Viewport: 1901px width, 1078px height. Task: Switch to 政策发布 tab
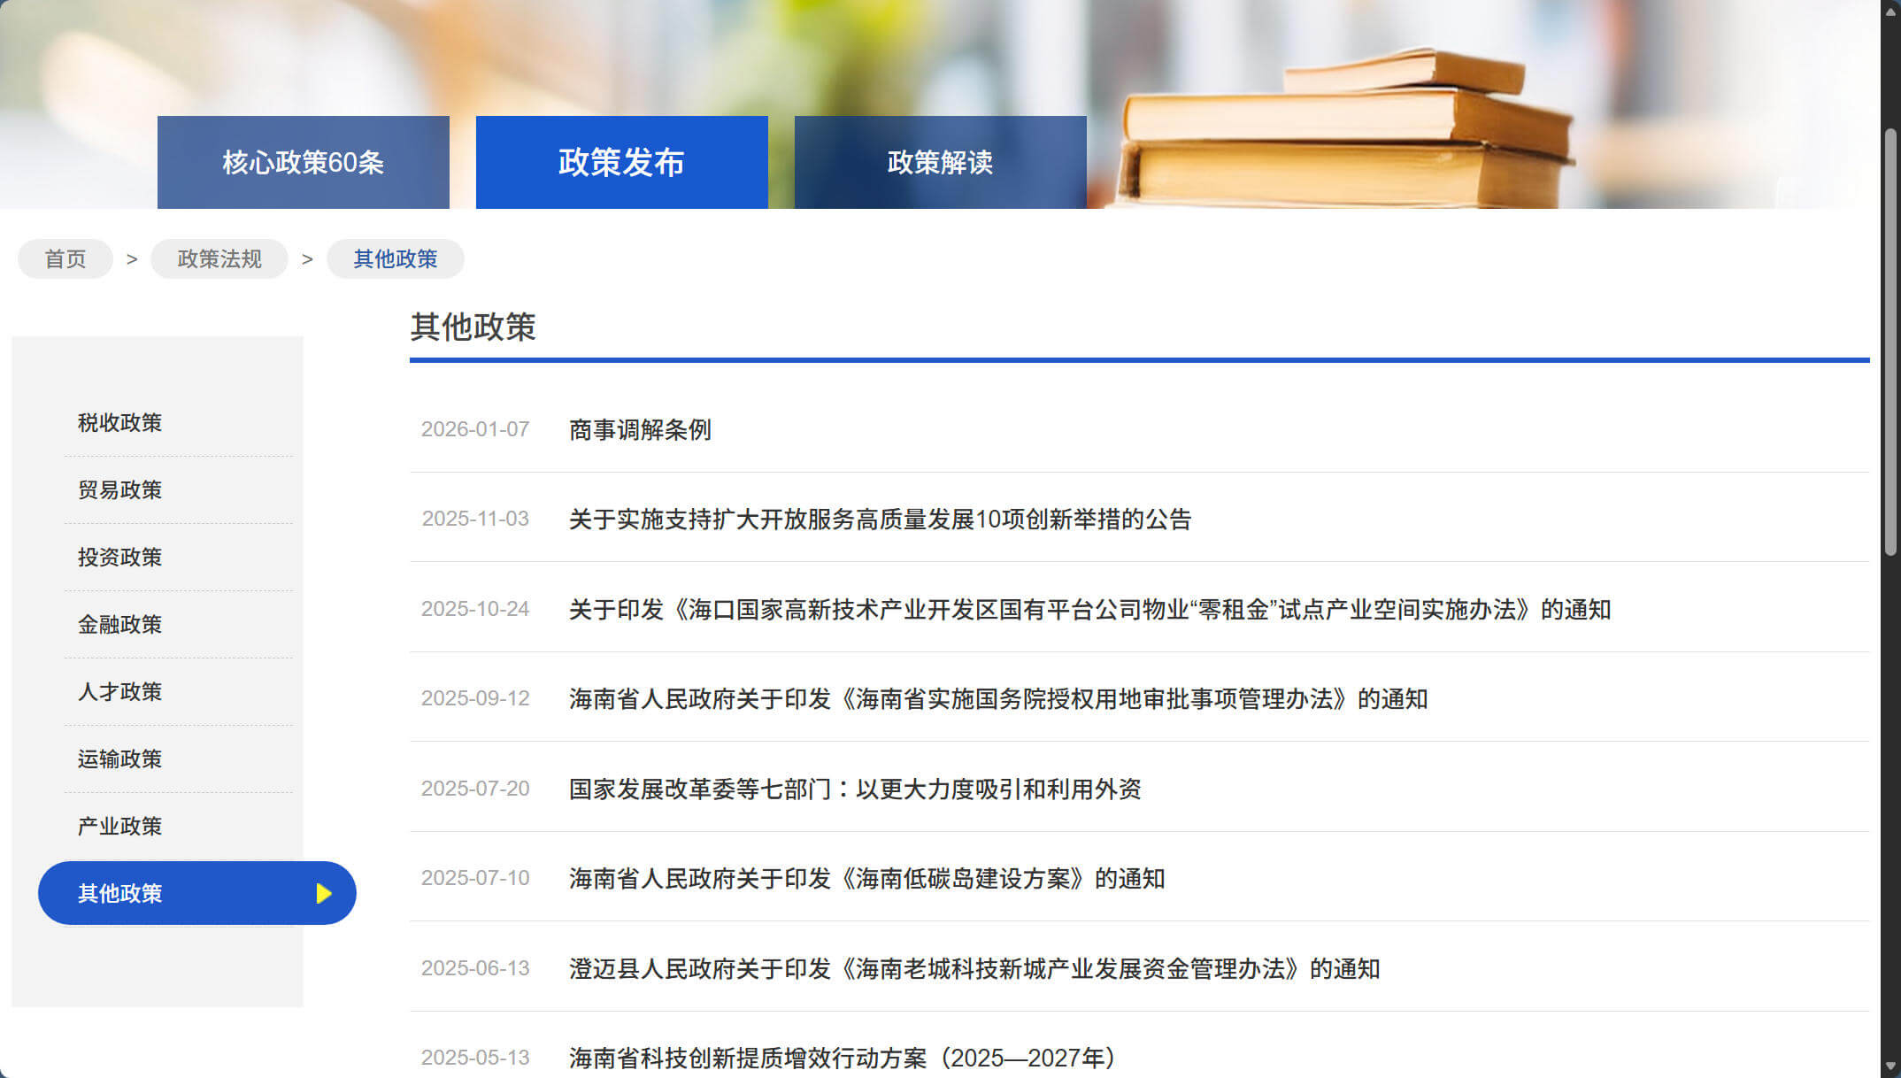click(621, 163)
